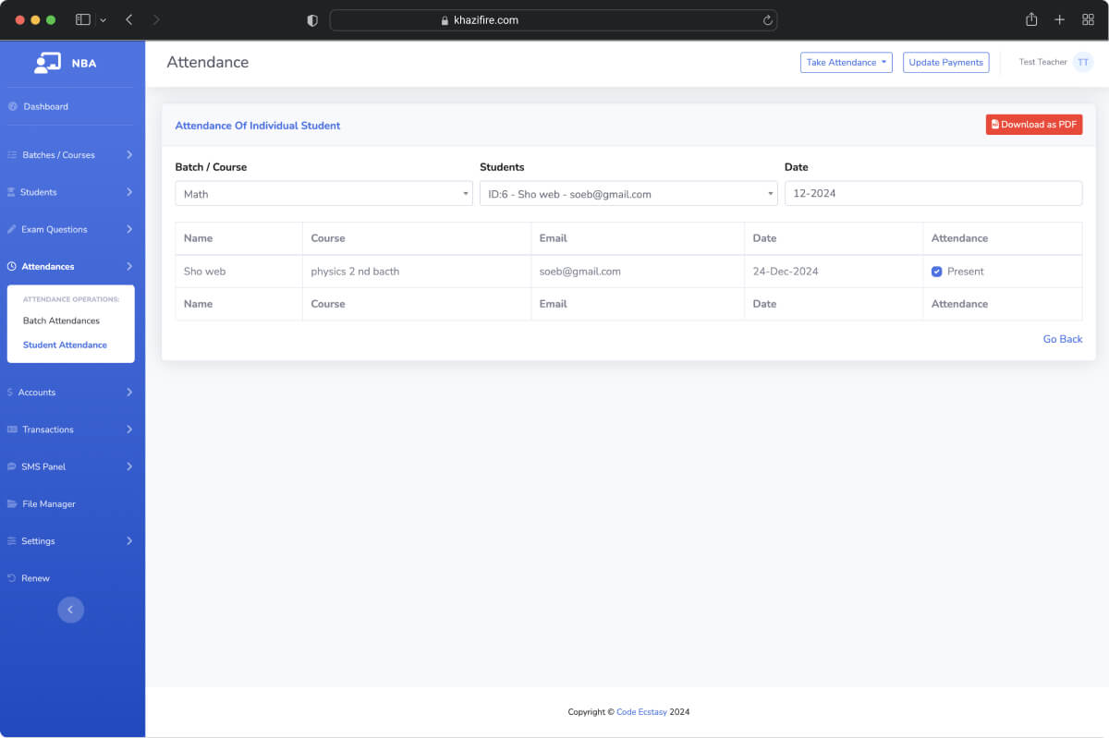Click the Update Payments button
The height and width of the screenshot is (738, 1109).
tap(945, 63)
